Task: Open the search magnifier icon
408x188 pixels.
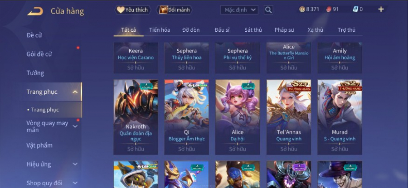Action: [268, 10]
